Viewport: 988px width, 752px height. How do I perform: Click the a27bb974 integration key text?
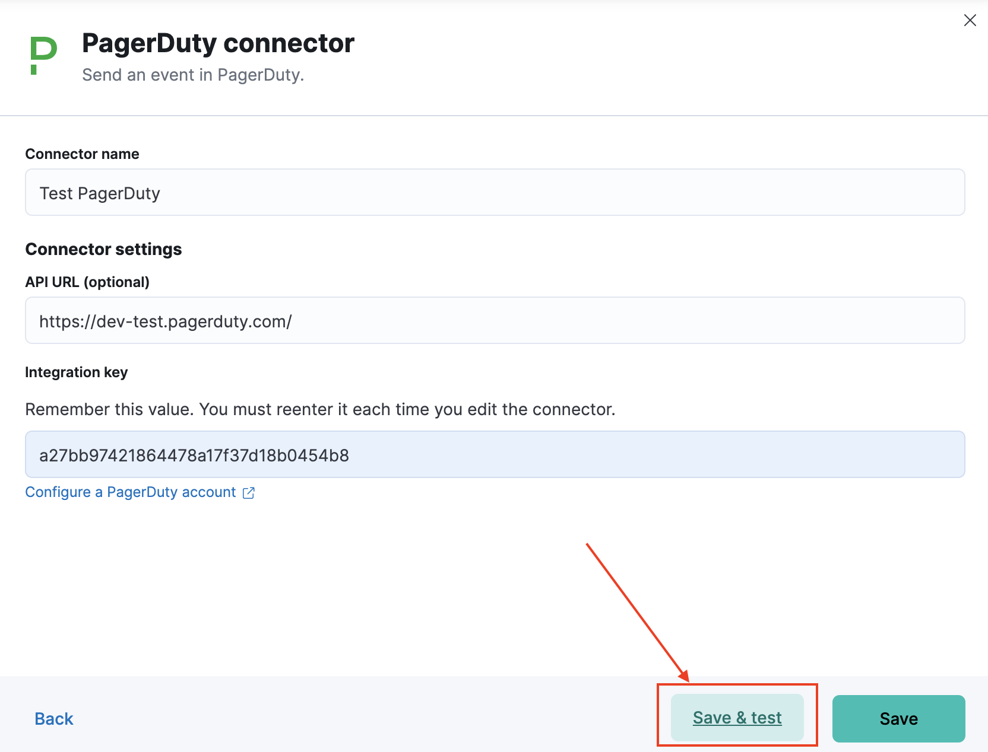pyautogui.click(x=194, y=455)
